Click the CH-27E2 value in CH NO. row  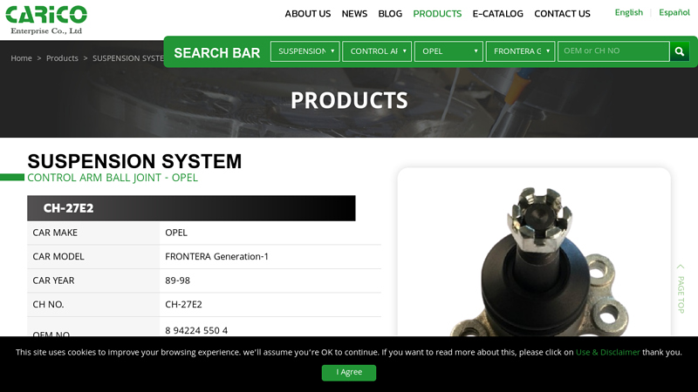[183, 304]
